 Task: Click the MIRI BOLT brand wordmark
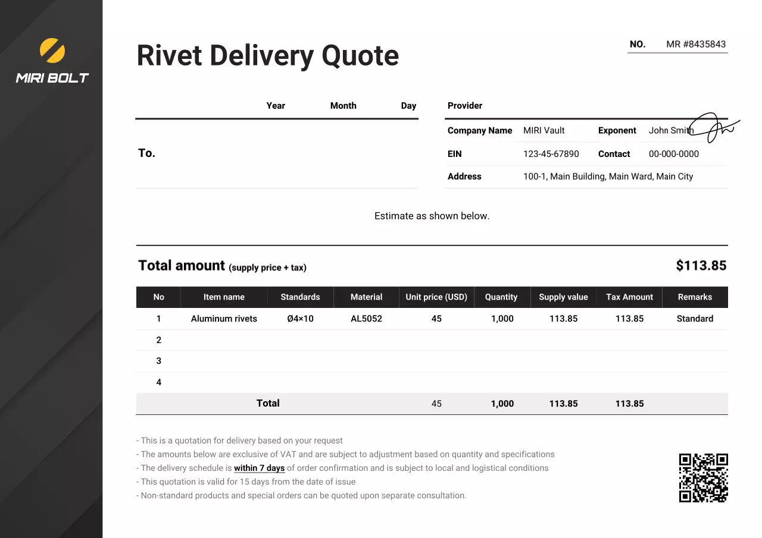pos(52,78)
